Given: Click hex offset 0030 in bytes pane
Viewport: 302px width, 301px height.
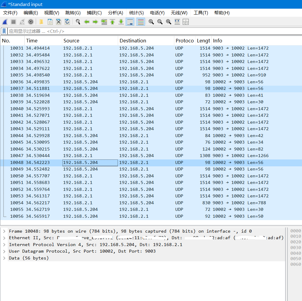Looking at the screenshot, I should [x=295, y=248].
